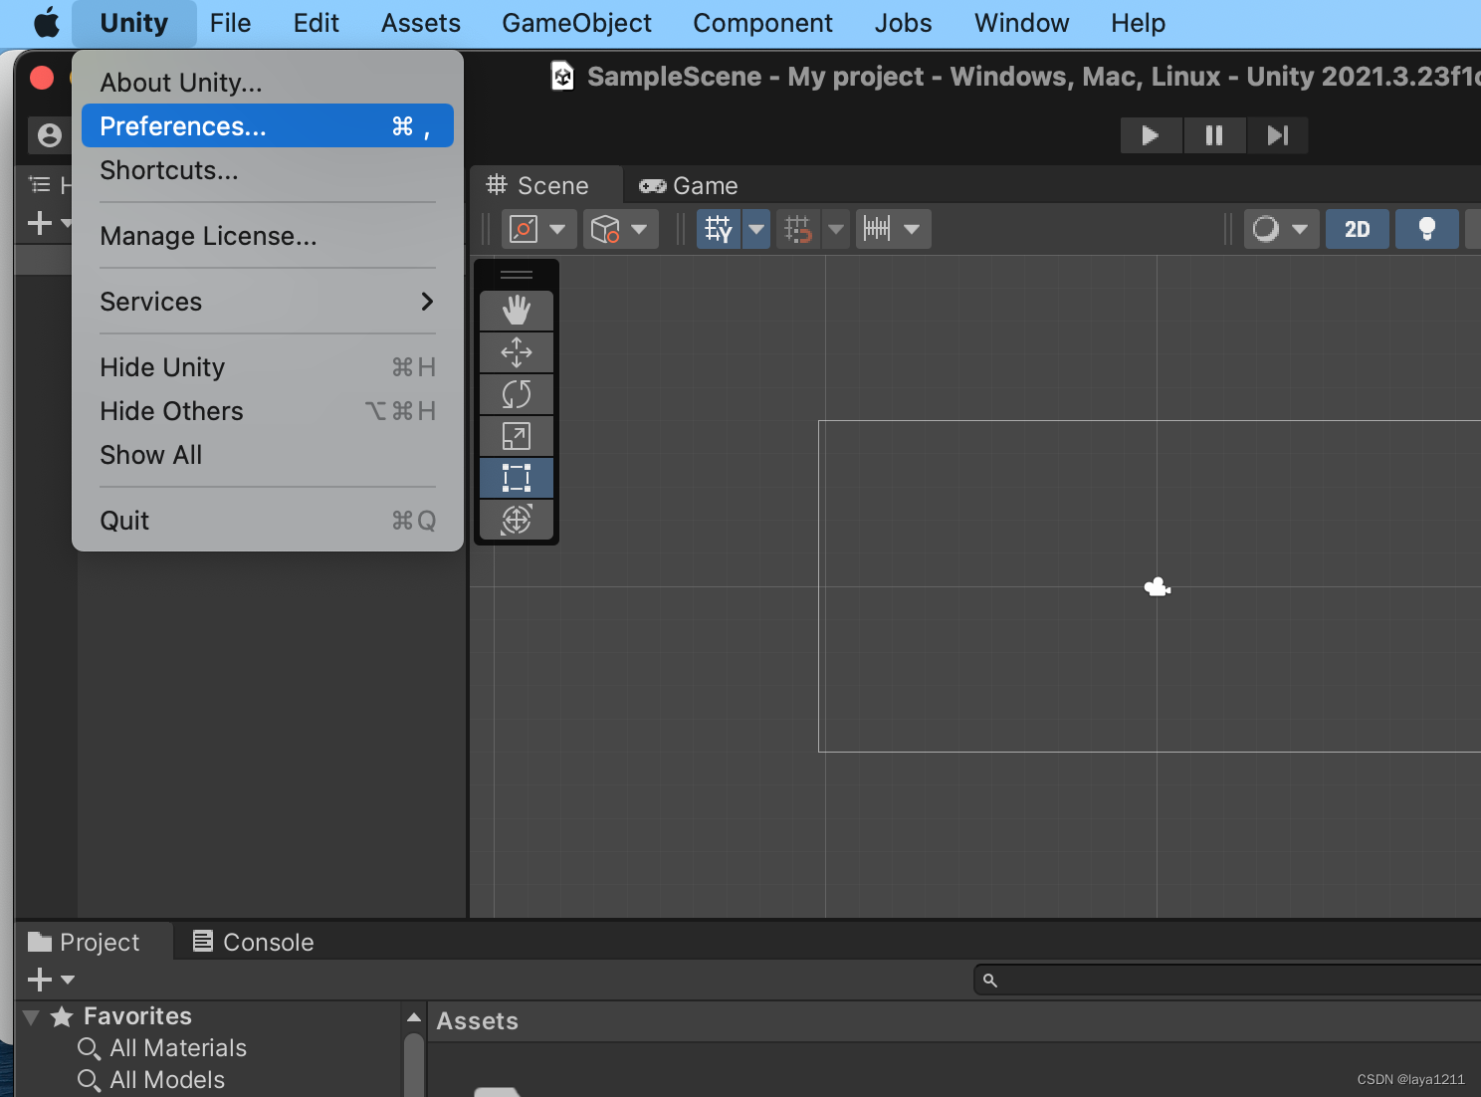The width and height of the screenshot is (1481, 1097).
Task: Click the handle rotation (global cube) icon
Action: [605, 229]
